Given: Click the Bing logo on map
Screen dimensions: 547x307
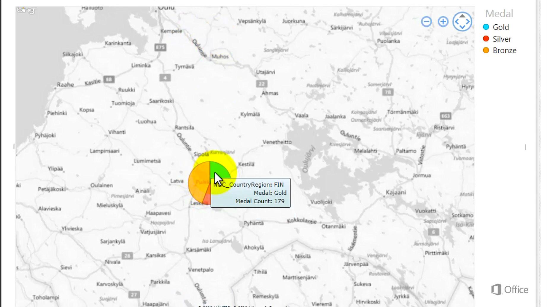Looking at the screenshot, I should [26, 11].
